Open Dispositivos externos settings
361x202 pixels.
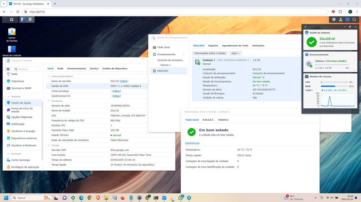click(24, 138)
